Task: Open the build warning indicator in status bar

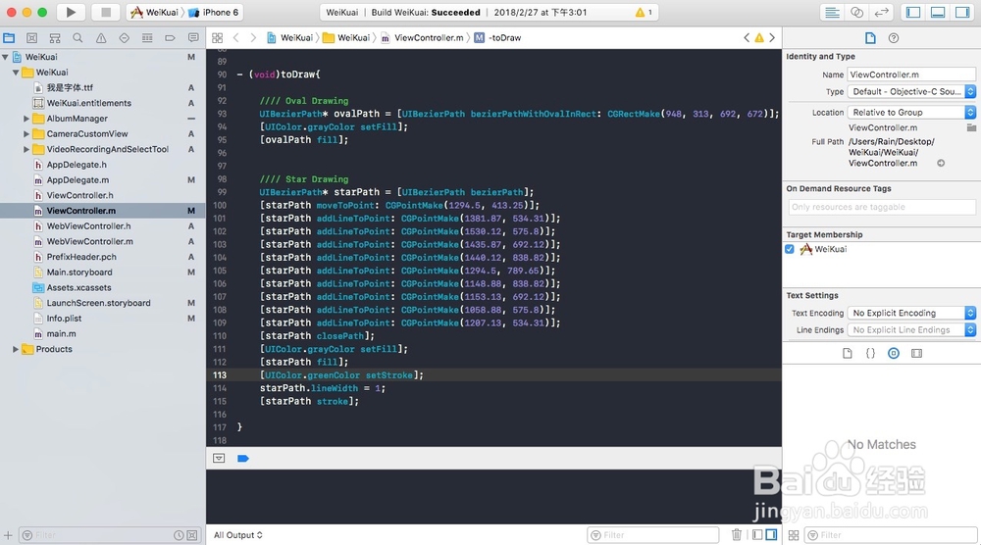Action: [644, 12]
